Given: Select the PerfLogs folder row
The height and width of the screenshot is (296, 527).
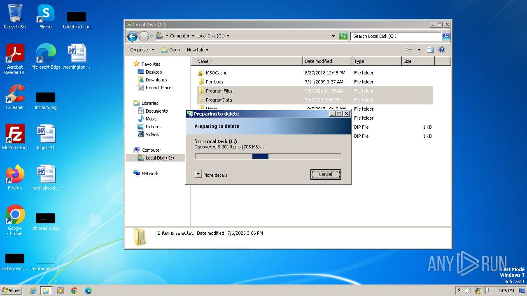Looking at the screenshot, I should (x=315, y=82).
